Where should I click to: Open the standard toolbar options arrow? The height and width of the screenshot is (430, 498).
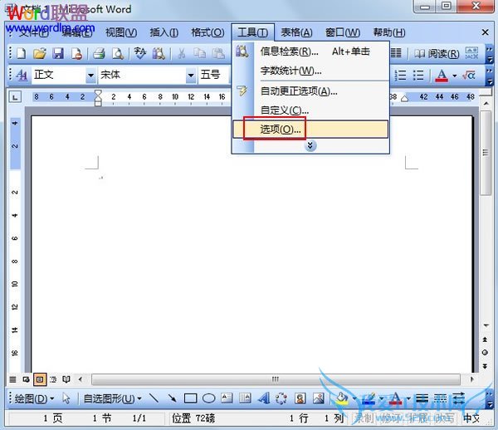pos(490,54)
